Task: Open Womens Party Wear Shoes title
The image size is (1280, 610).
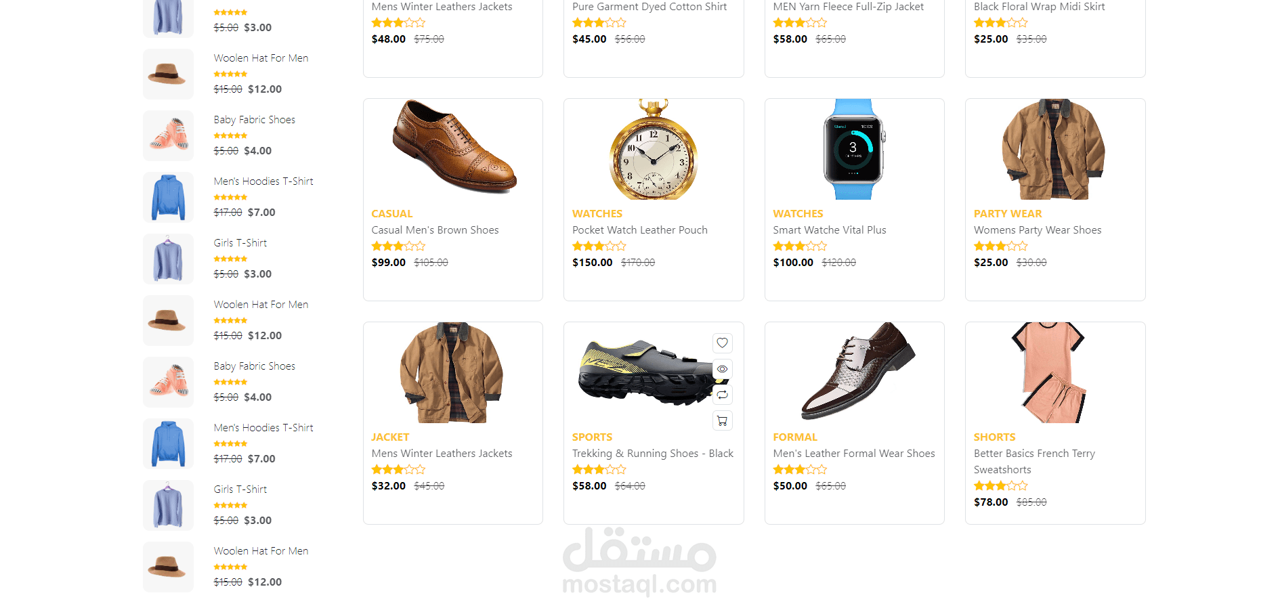Action: pyautogui.click(x=1038, y=230)
